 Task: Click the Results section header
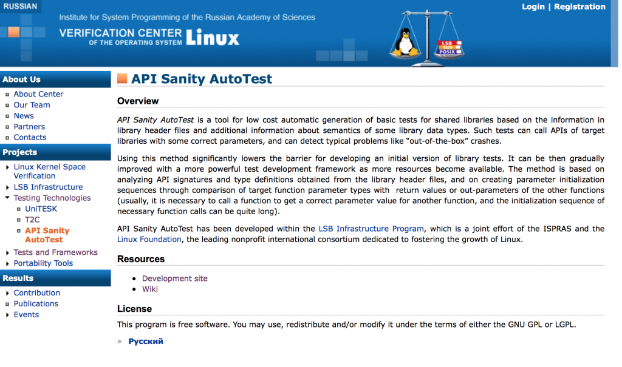[x=55, y=278]
